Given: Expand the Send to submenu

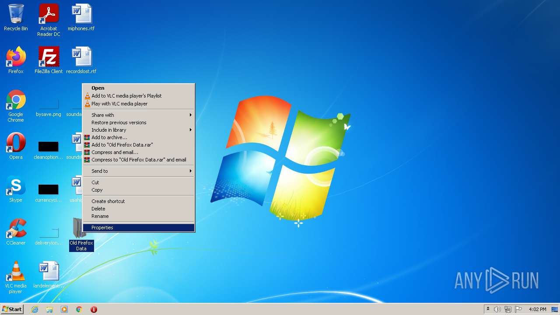Looking at the screenshot, I should pos(139,171).
